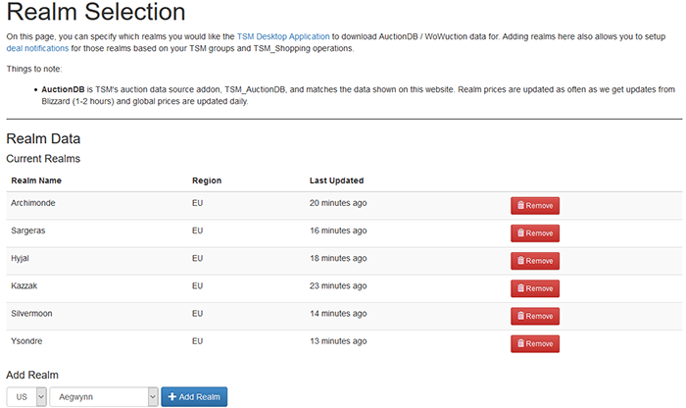The width and height of the screenshot is (686, 408).
Task: Remove the Sargeras realm
Action: (x=535, y=232)
